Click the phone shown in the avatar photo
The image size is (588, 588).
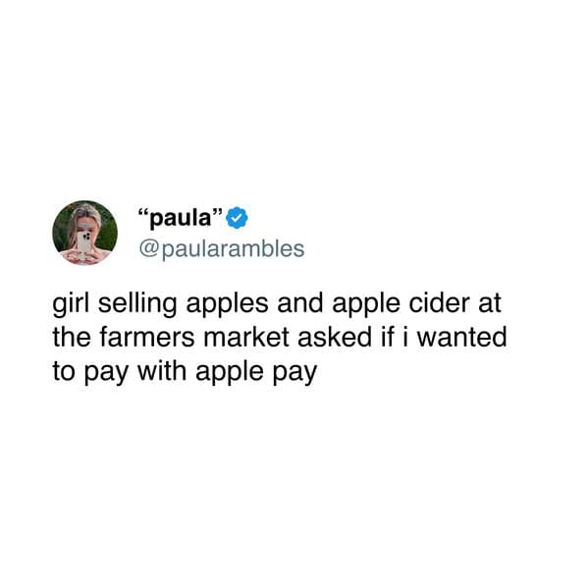coord(83,243)
